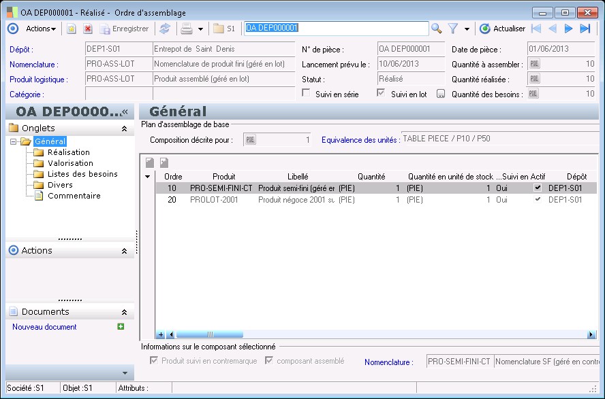605x399 pixels.
Task: Click the grid plus add row button
Action: [161, 334]
